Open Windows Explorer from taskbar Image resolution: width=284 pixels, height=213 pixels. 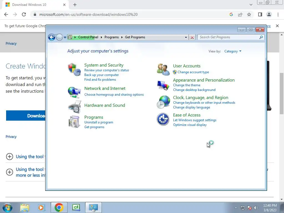pyautogui.click(x=25, y=207)
